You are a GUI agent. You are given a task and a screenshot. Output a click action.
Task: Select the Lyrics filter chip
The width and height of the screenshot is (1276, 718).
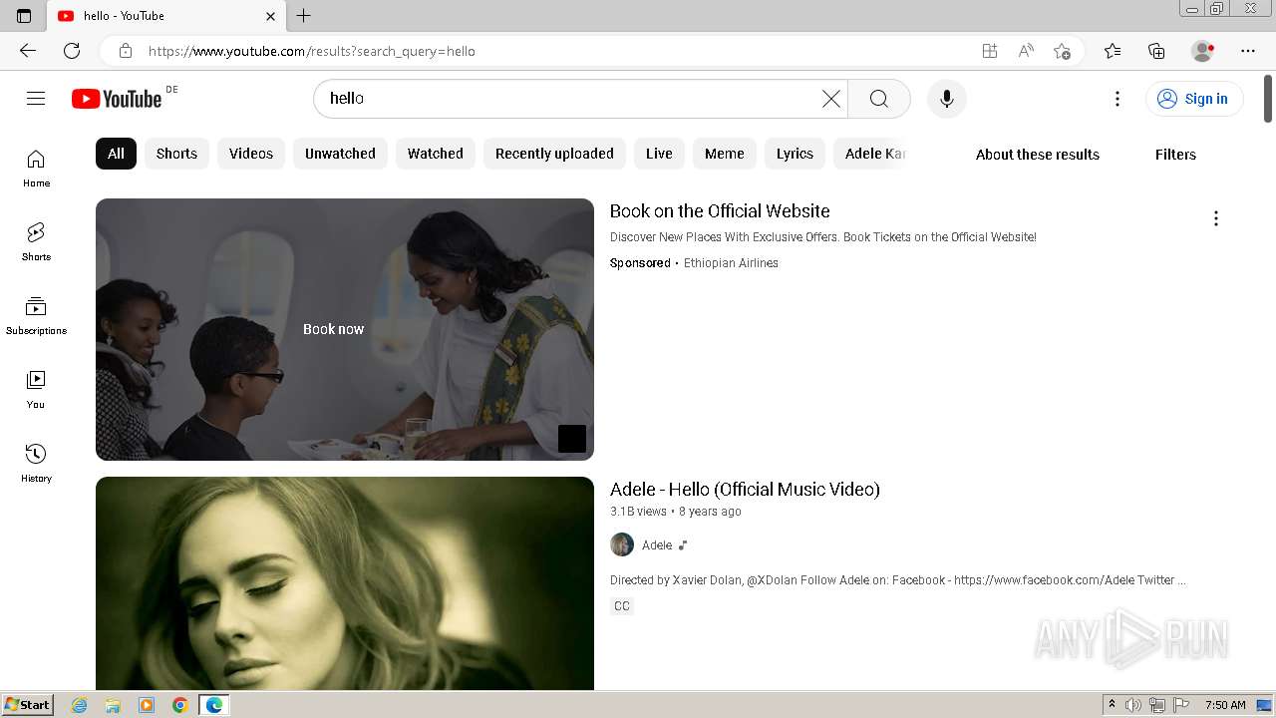tap(795, 154)
